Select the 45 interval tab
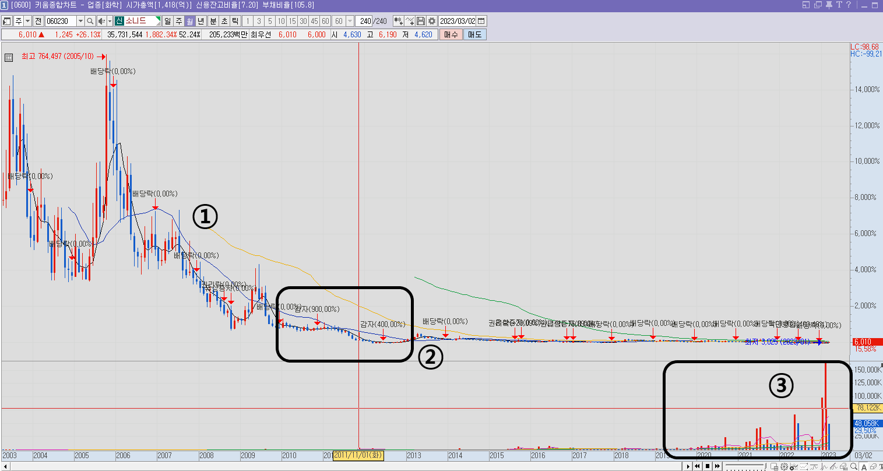 (x=314, y=21)
